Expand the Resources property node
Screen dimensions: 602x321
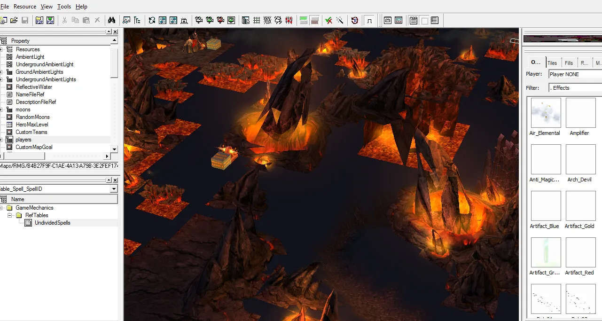coord(1,49)
